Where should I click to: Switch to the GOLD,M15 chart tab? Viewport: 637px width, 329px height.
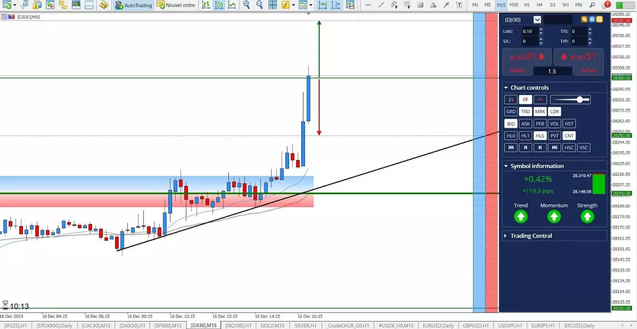click(272, 326)
